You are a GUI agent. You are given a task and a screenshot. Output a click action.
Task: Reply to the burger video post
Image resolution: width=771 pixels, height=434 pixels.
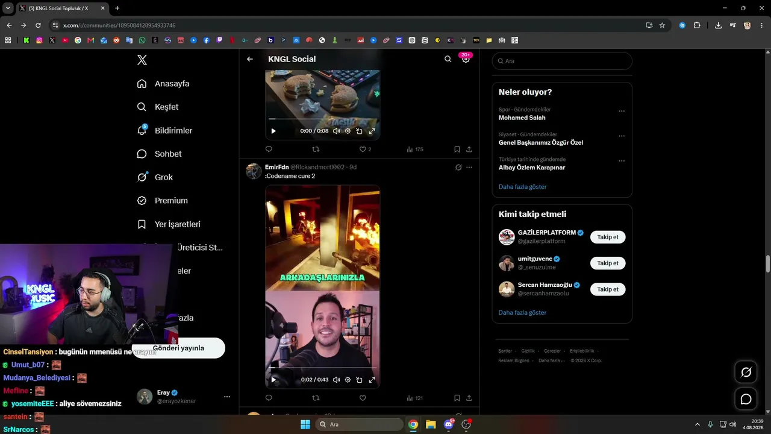[x=269, y=149]
